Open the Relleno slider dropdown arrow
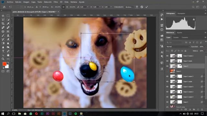Screen dimensions: 207x116 (x=205, y=51)
